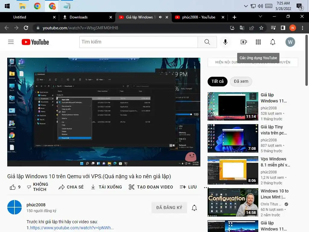This screenshot has height=232, width=309.
Task: Open the 11:14 Giả lập Windows 11 thumbnail
Action: (233, 106)
